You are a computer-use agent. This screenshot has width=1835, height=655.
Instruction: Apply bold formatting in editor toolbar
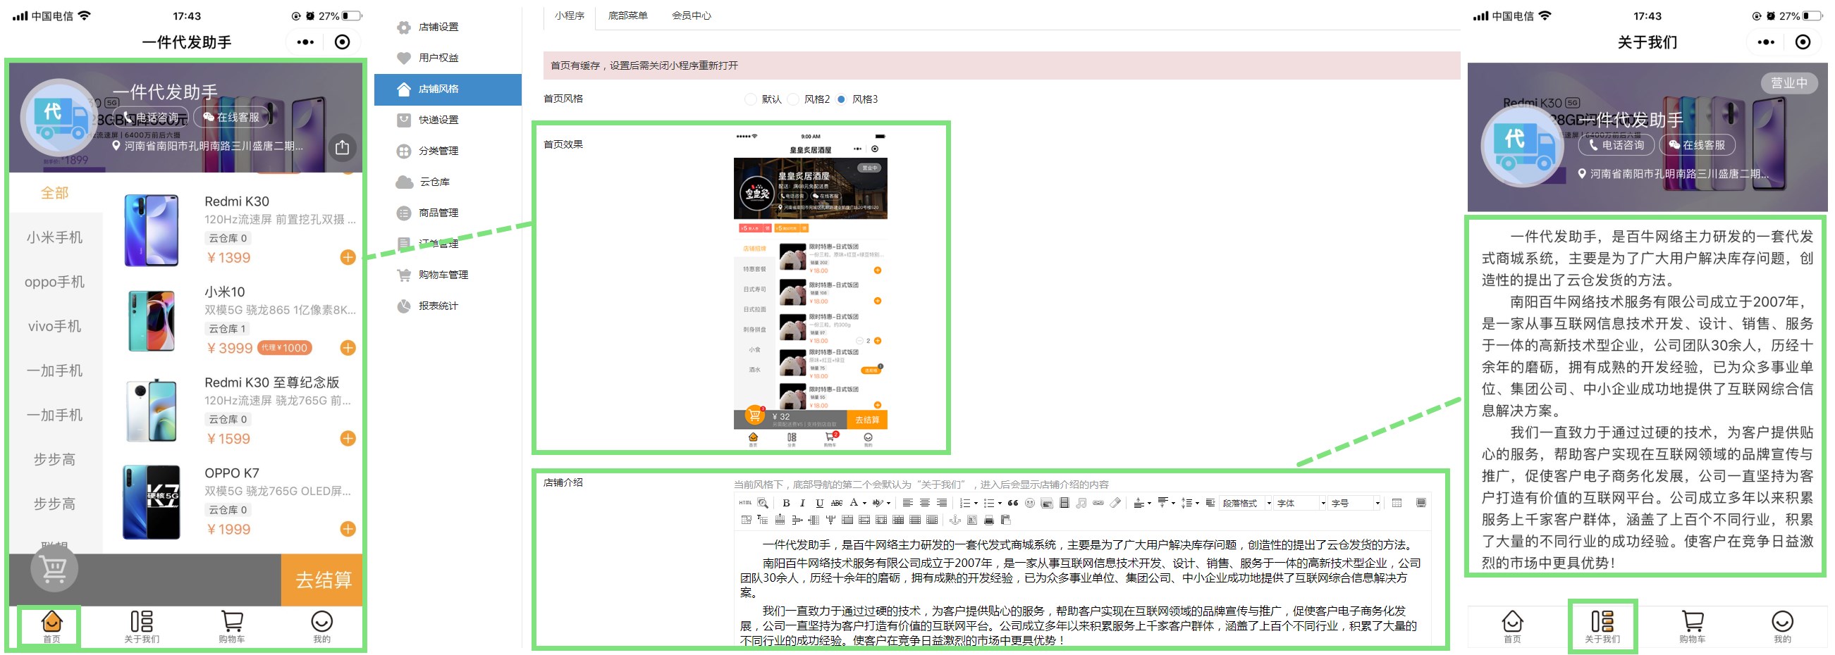(x=787, y=503)
